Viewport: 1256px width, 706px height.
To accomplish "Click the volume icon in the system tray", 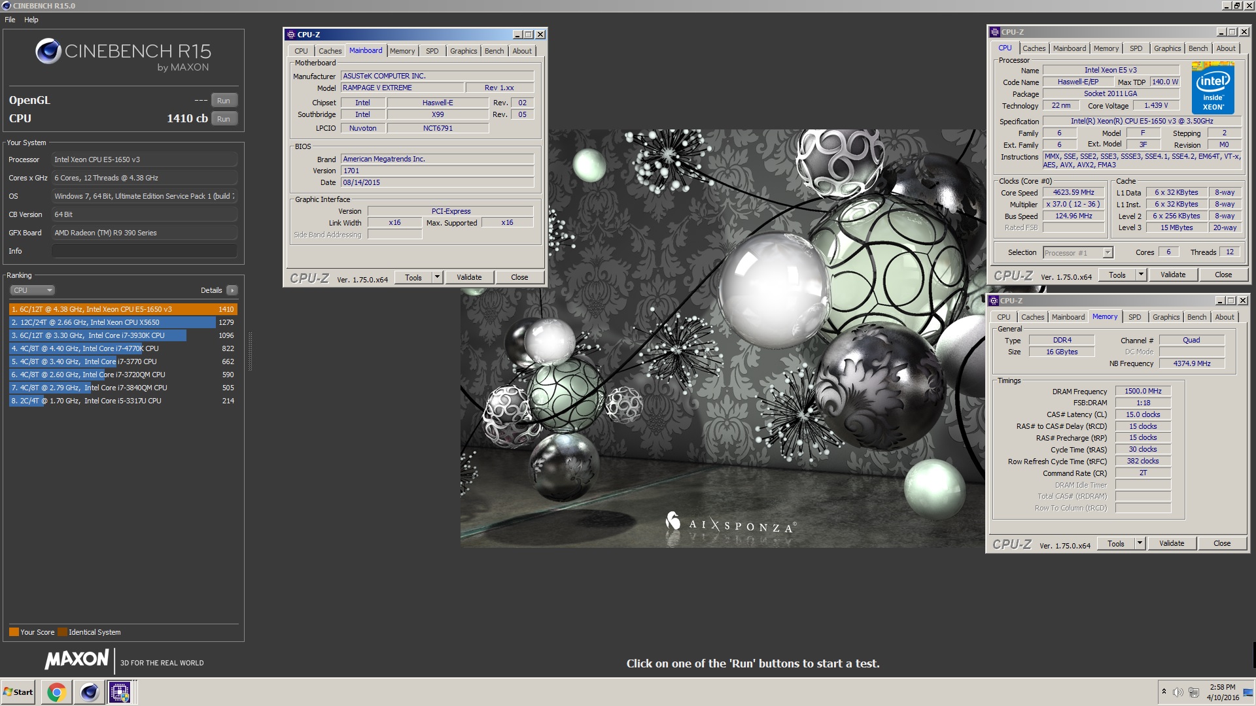I will (1177, 692).
